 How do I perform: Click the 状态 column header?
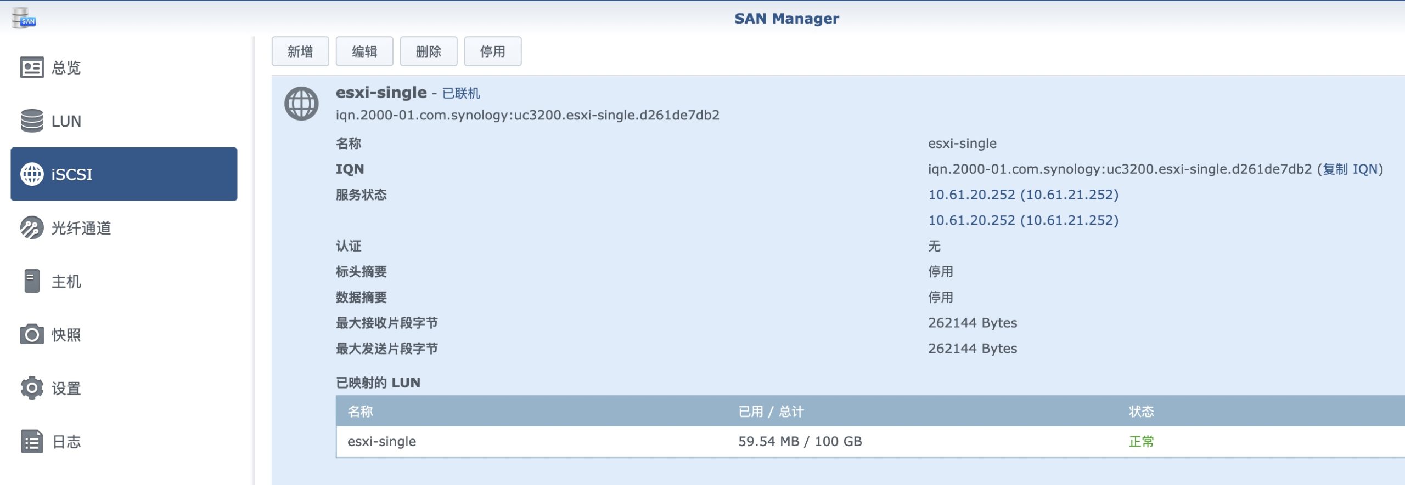click(1141, 412)
